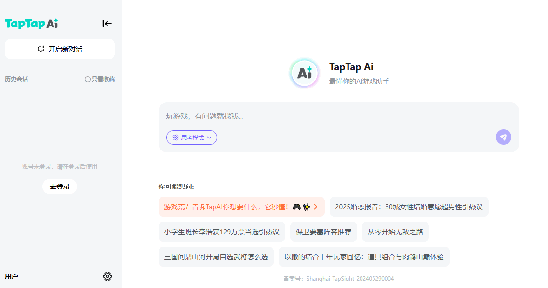Focus the 玩游戏，有问题就找我 input field

339,116
